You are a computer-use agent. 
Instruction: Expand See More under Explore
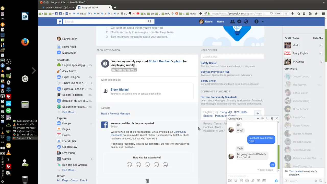69,170
